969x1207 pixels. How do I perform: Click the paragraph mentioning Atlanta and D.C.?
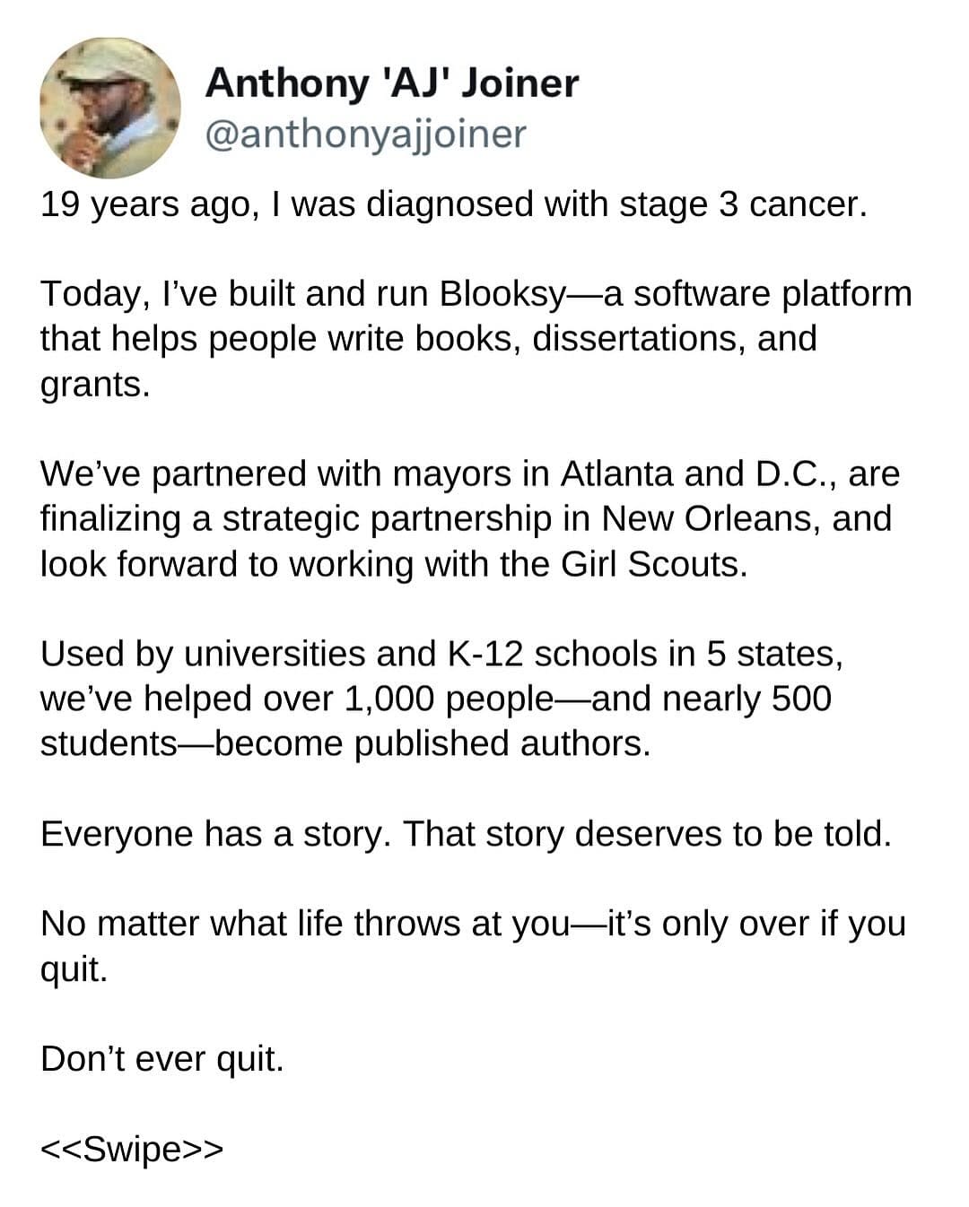470,519
